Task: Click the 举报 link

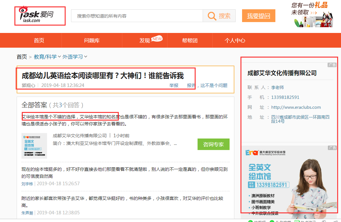Action: (x=174, y=85)
